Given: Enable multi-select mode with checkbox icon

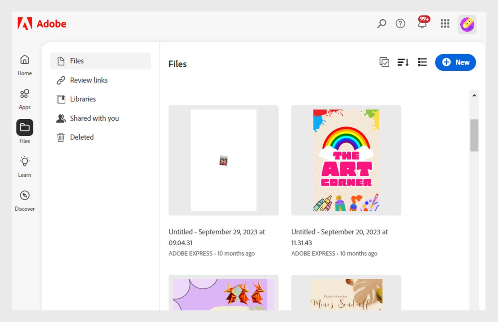Looking at the screenshot, I should point(384,62).
